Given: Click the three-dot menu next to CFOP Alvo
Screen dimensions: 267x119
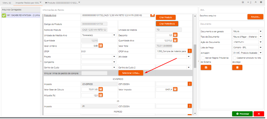Looking at the screenshot, I should point(190,51).
